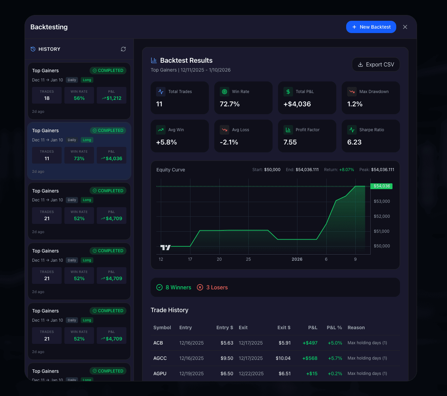The image size is (447, 396).
Task: Click the Total Trades pulse icon
Action: click(x=161, y=91)
